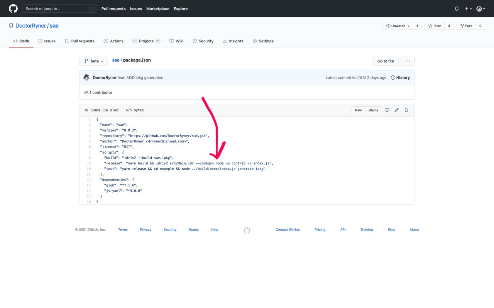Switch to the Actions tab
The width and height of the screenshot is (494, 308).
(113, 41)
